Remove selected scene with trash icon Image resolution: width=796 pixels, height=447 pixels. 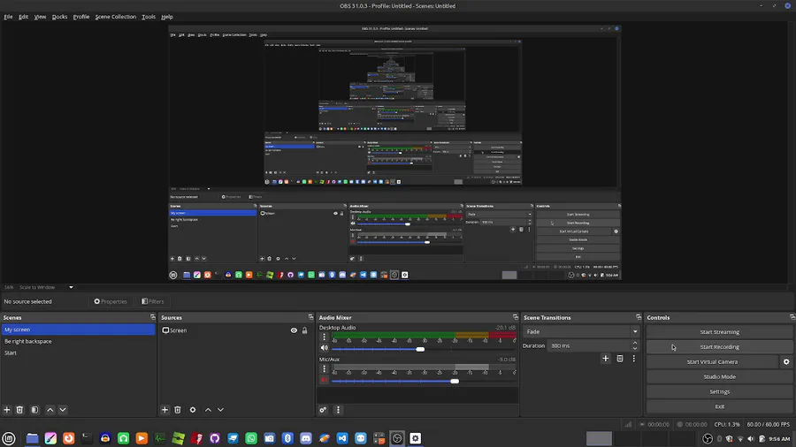point(19,410)
